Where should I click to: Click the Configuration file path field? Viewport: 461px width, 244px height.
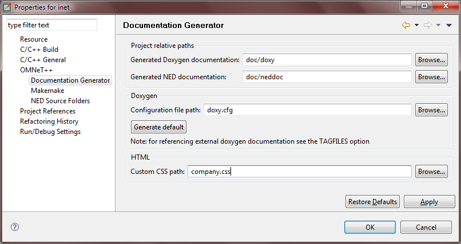(x=308, y=110)
